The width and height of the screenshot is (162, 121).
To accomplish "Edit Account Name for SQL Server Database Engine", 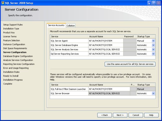I will 106,45.
